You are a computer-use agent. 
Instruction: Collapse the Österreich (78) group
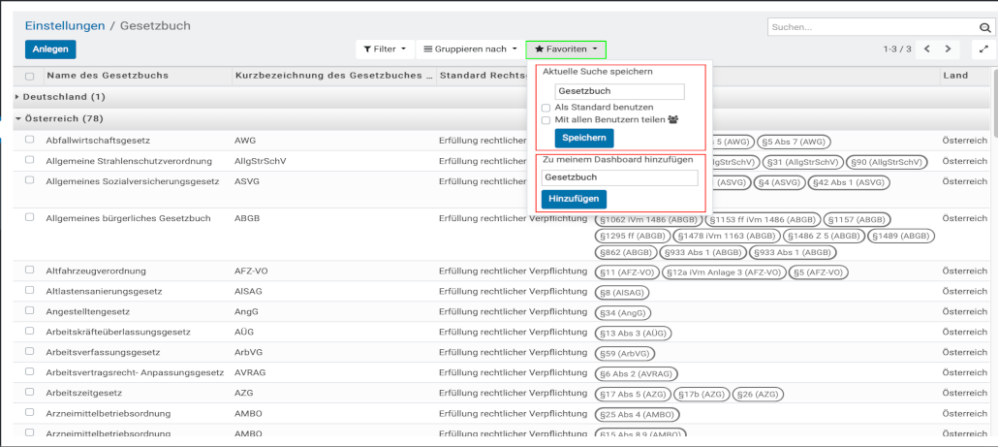(x=63, y=118)
